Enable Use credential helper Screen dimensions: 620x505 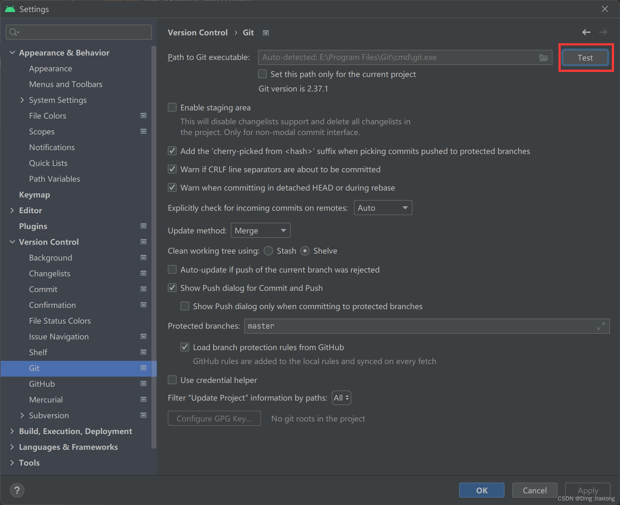point(172,380)
